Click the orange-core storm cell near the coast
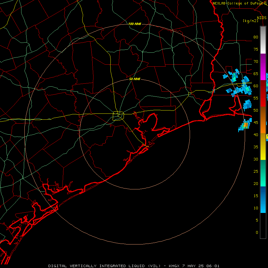Screen dimensions: 268x268 (246, 125)
